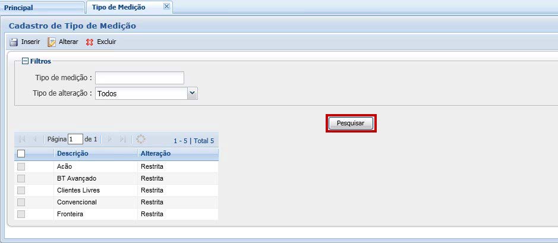
Task: Tick the checkbox for Clientes Livres
Action: (x=21, y=190)
